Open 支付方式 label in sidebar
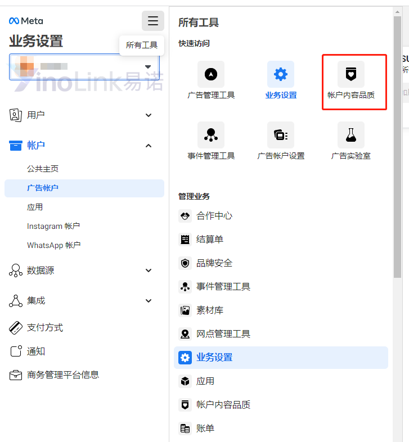409x442 pixels. pos(45,328)
